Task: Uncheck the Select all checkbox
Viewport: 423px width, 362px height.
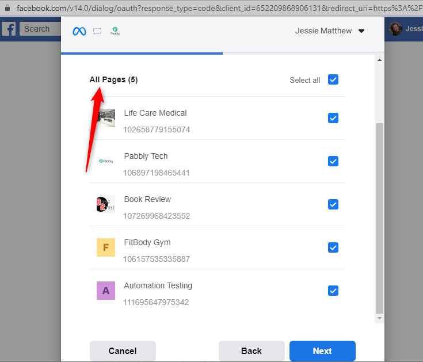Action: (x=333, y=79)
